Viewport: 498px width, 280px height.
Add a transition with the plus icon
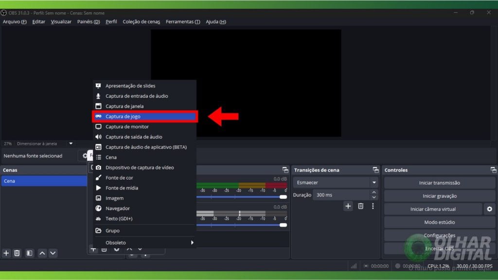348,206
